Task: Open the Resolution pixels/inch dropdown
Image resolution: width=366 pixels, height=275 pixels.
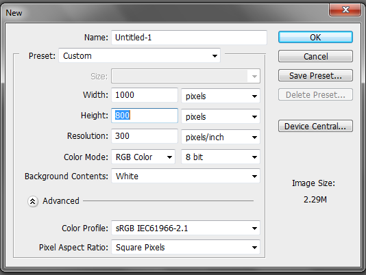Action: coord(221,137)
